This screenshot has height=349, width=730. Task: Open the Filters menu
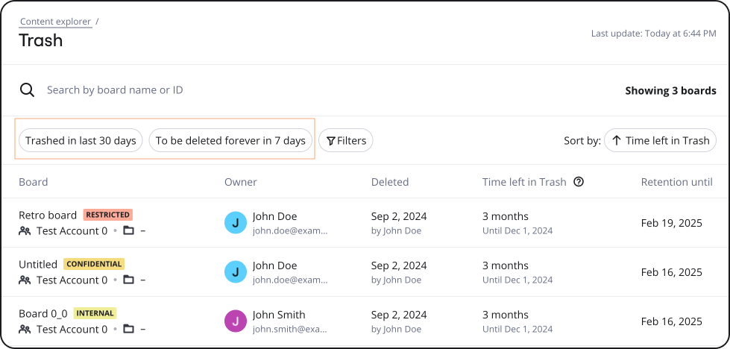pyautogui.click(x=345, y=140)
